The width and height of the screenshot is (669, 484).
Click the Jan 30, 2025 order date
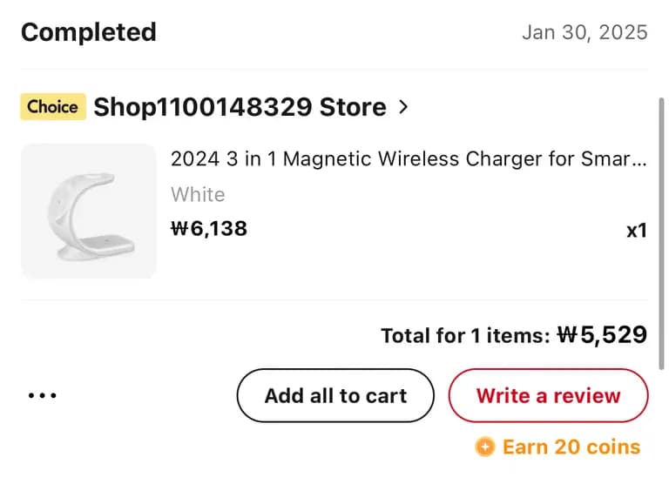[585, 32]
